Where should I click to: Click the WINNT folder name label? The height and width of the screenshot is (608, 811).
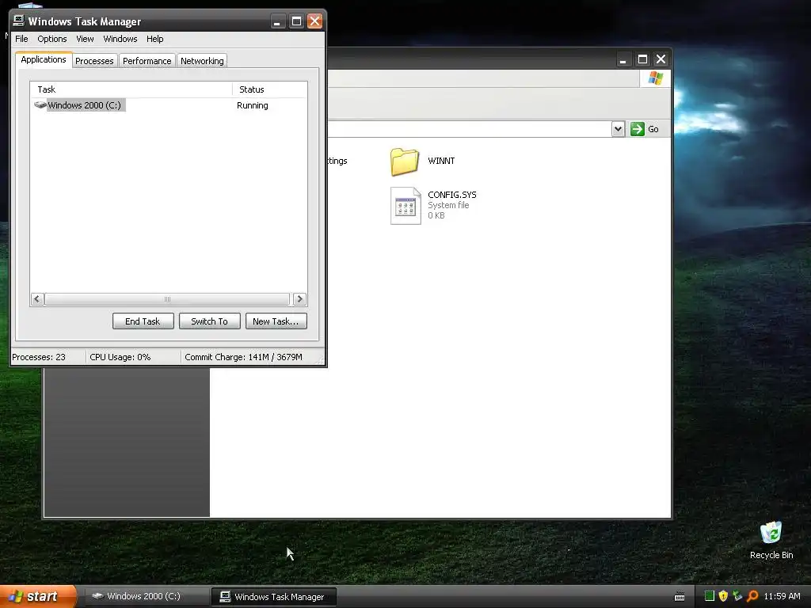tap(441, 161)
